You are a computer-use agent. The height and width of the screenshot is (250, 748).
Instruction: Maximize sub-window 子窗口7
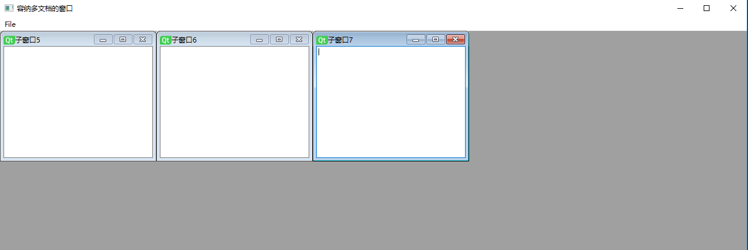[x=435, y=40]
